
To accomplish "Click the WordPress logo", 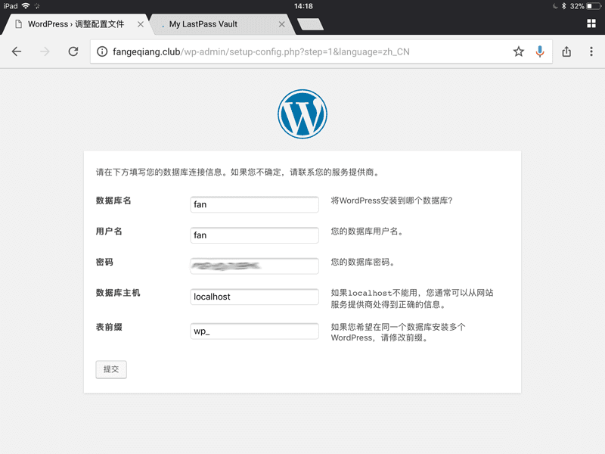I will 302,115.
